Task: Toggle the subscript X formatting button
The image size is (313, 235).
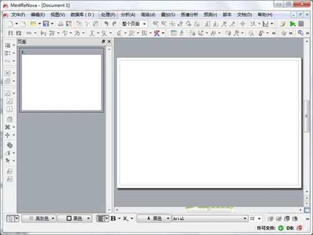Action: [x=125, y=219]
